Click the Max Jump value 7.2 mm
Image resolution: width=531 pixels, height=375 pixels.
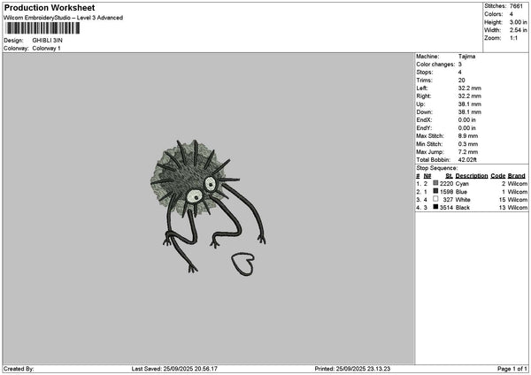468,152
